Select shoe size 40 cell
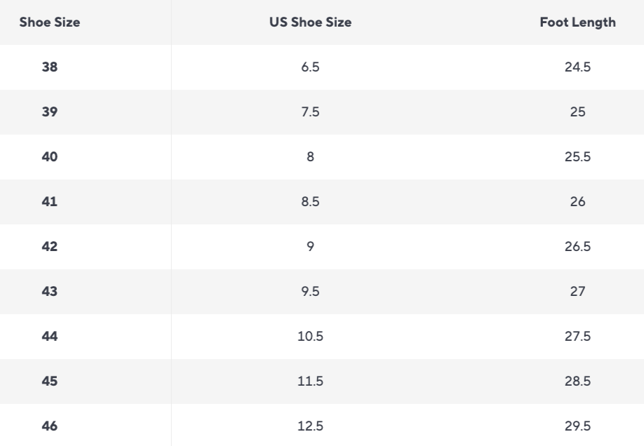 [x=50, y=157]
